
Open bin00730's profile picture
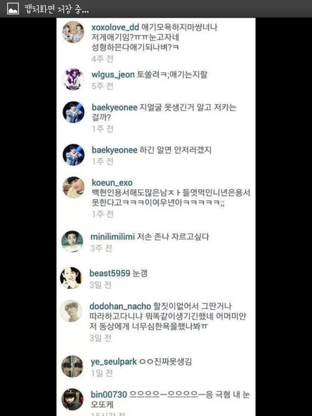pyautogui.click(x=72, y=399)
